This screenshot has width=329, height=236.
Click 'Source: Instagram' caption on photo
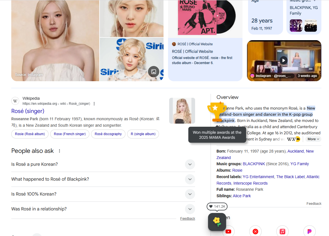pos(29,75)
